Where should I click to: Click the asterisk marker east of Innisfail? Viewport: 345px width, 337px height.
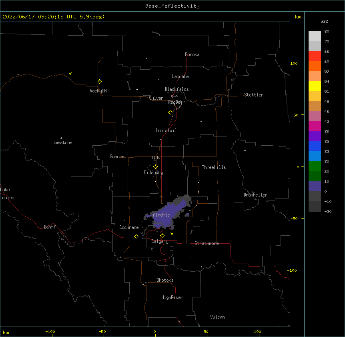pyautogui.click(x=201, y=122)
